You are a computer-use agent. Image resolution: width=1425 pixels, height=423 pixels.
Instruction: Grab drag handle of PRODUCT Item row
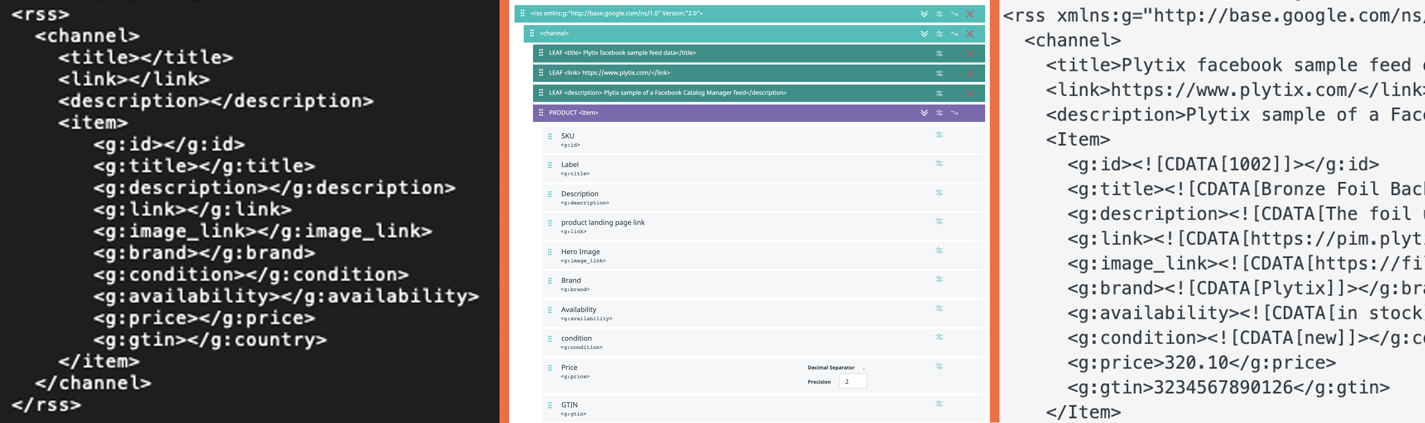tap(541, 113)
